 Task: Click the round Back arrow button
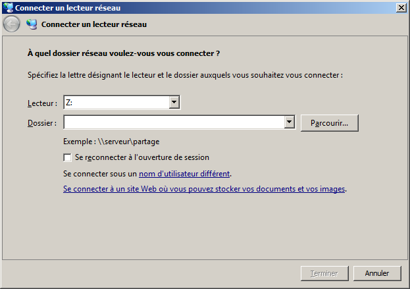coord(11,24)
